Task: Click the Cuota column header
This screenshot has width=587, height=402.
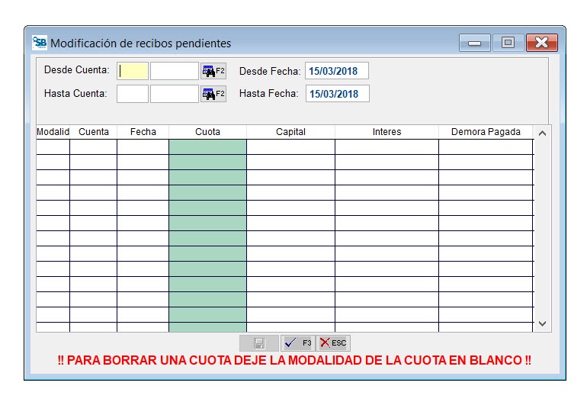Action: (x=208, y=132)
